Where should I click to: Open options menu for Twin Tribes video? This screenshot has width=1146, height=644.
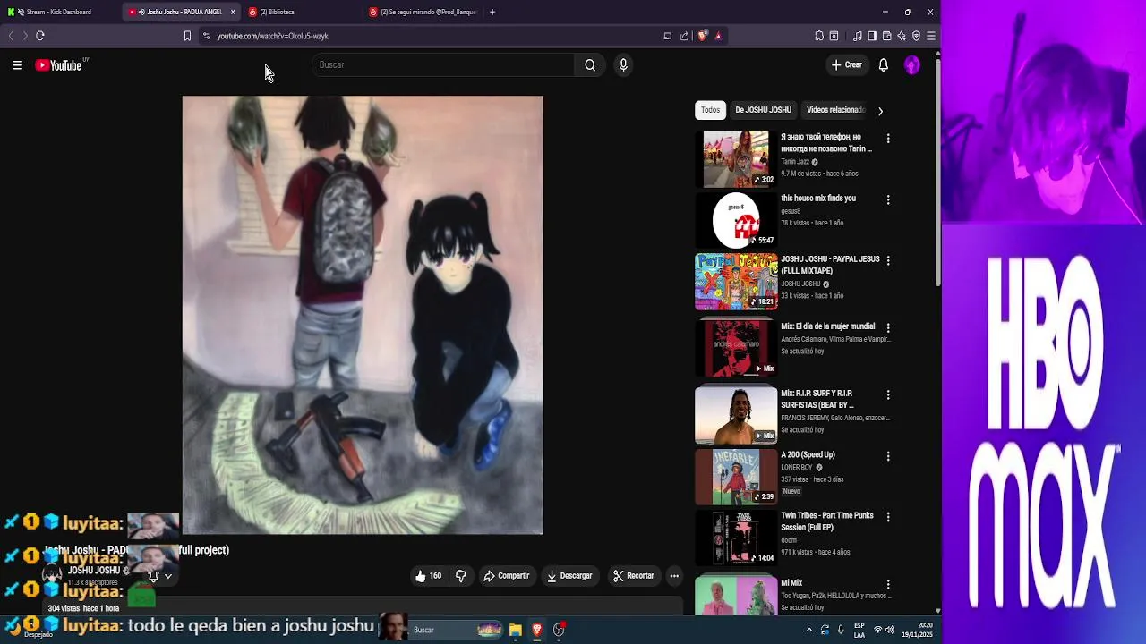[x=888, y=517]
